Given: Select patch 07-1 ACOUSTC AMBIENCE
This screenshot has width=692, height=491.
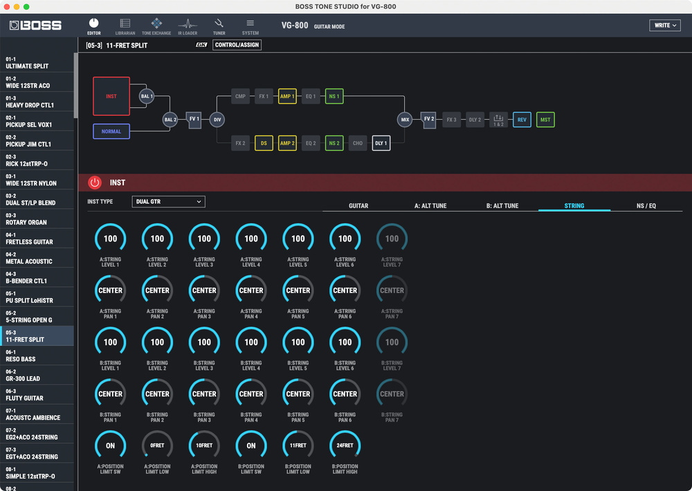Looking at the screenshot, I should [x=37, y=414].
